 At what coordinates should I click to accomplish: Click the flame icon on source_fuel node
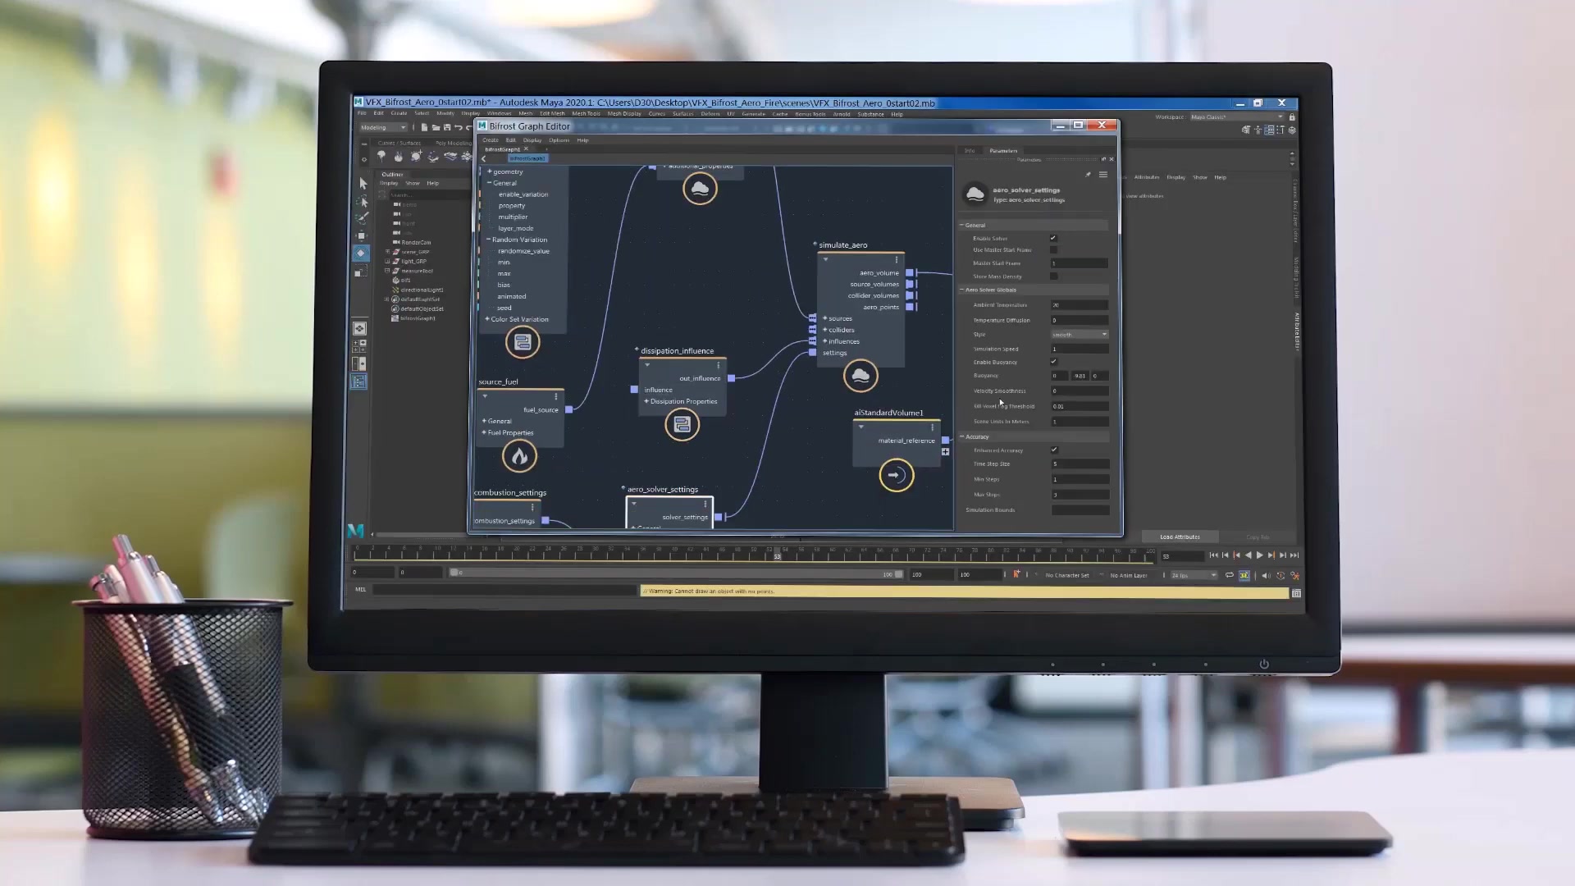[x=519, y=455]
